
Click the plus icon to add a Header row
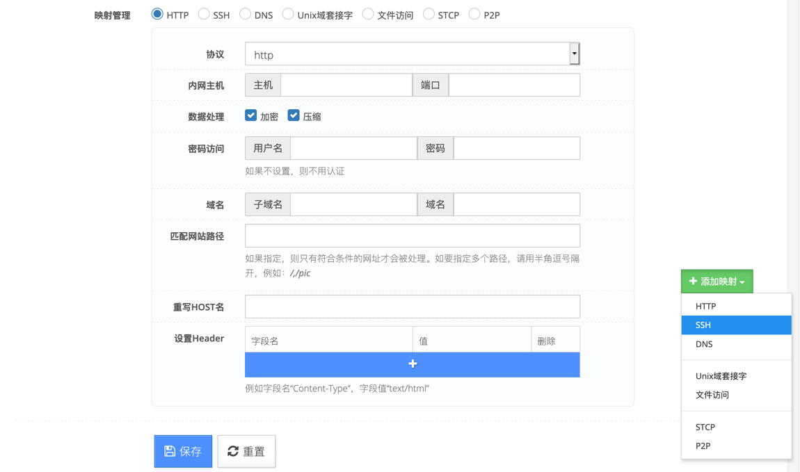click(413, 363)
